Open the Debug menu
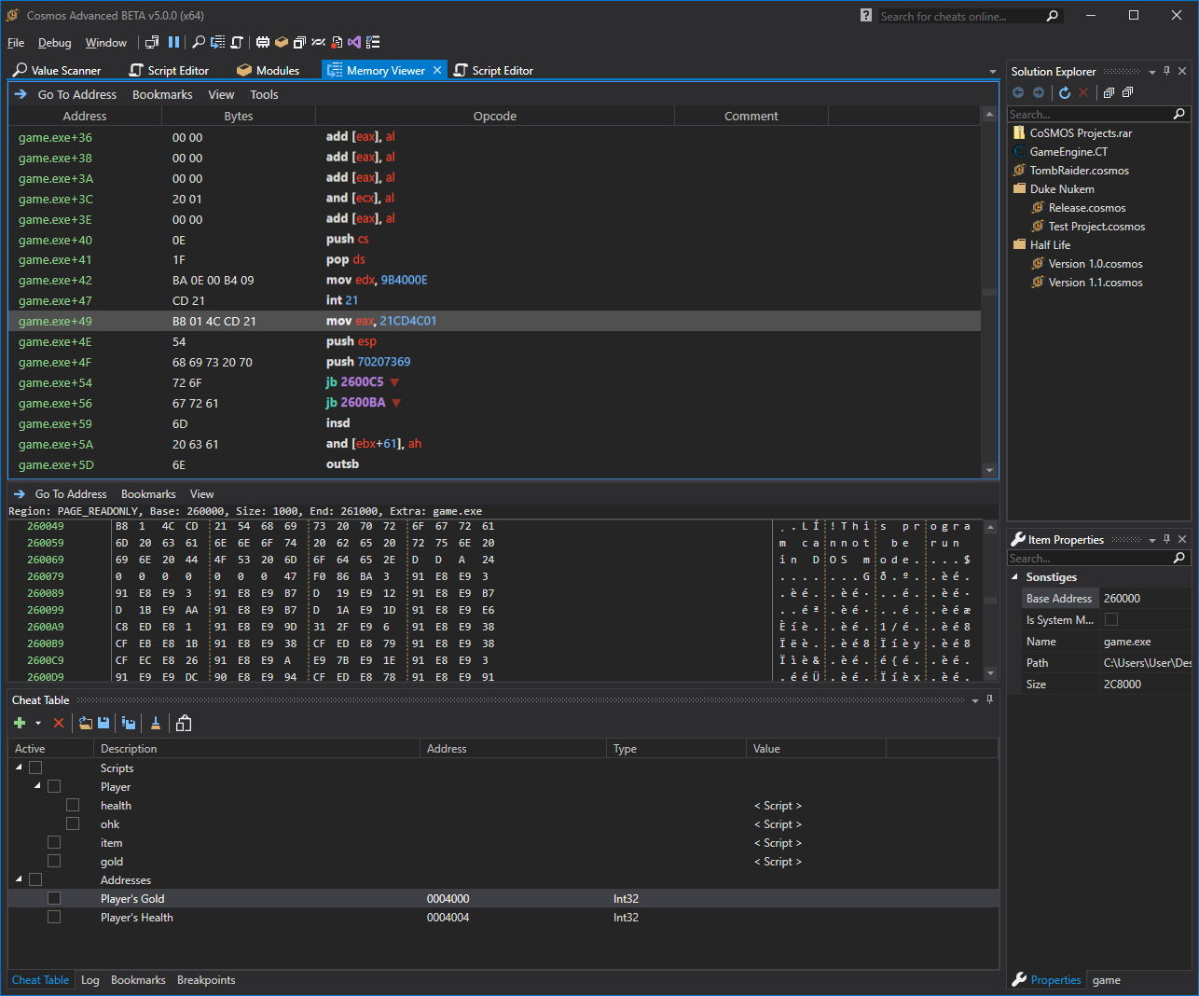Viewport: 1199px width, 996px height. (x=54, y=43)
